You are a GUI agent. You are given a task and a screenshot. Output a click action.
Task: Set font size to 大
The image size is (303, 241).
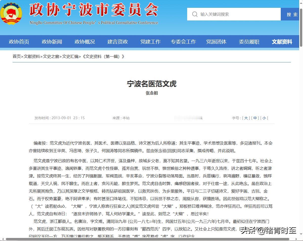246,118
